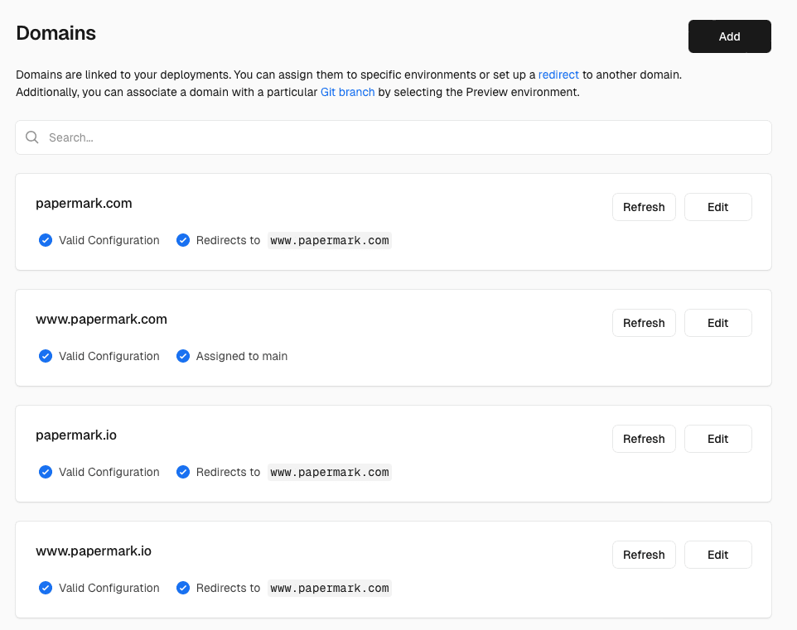
Task: Edit the papermark.com domain
Action: point(717,207)
